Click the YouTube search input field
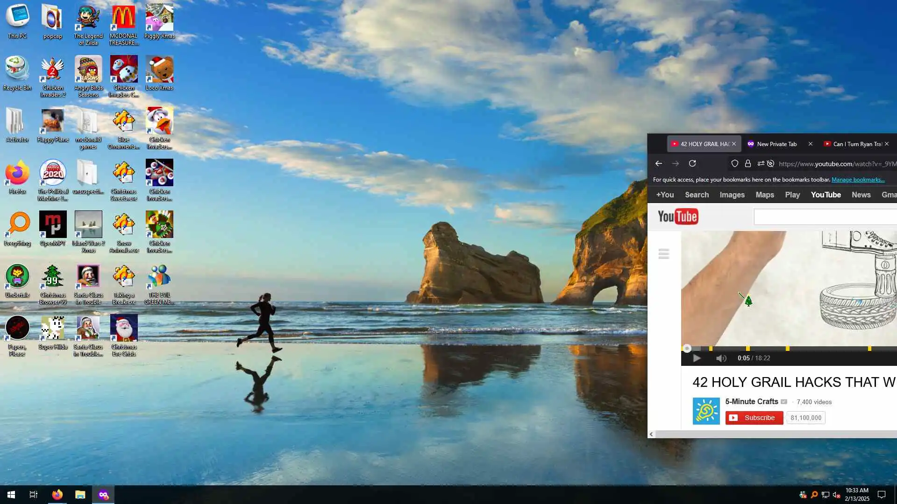 click(x=825, y=217)
